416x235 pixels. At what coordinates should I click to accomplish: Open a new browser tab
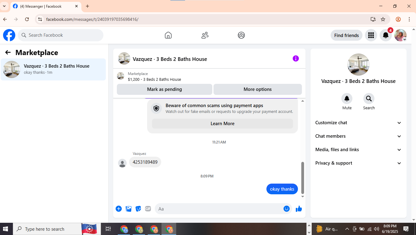pos(87,6)
